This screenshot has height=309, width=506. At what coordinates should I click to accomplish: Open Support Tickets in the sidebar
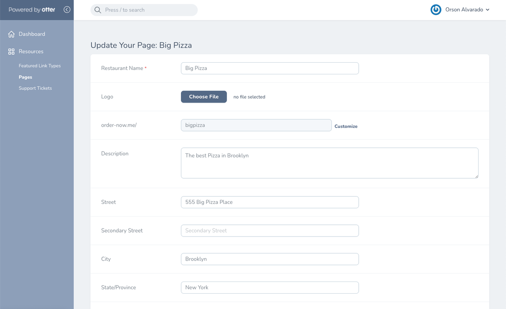(35, 88)
